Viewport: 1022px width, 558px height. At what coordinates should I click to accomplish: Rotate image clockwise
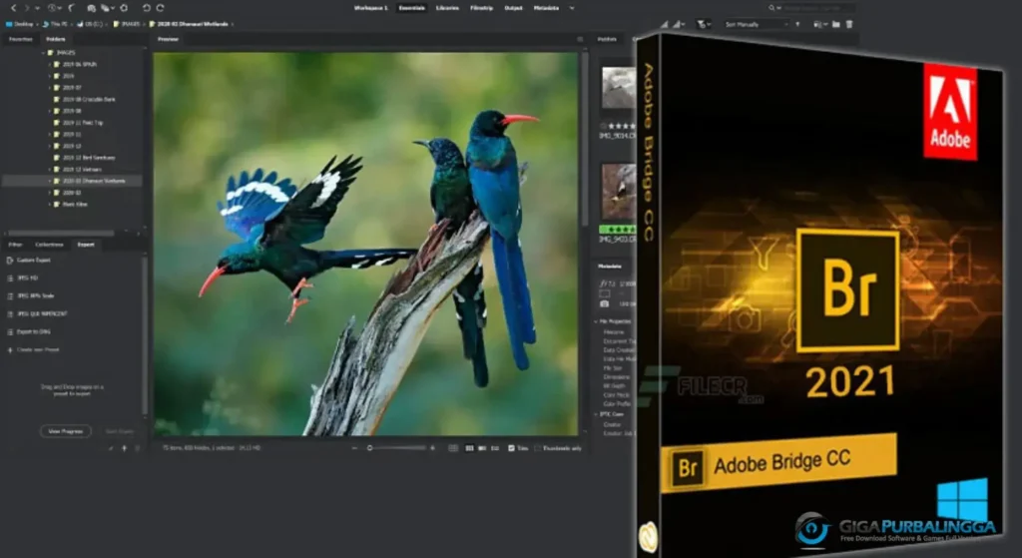point(160,8)
